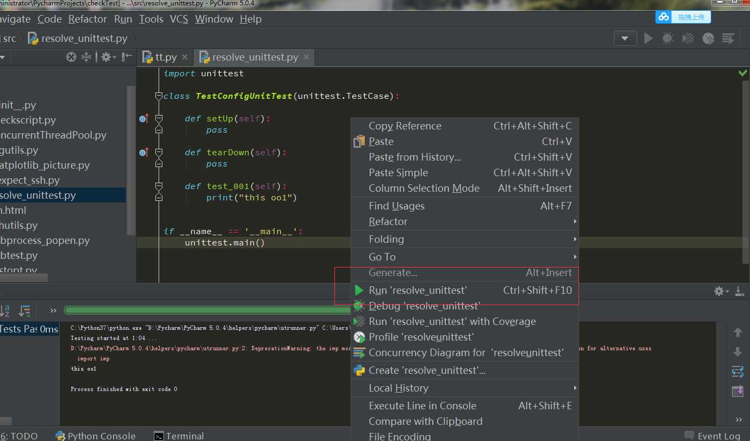Select Compare with Clipboard
The width and height of the screenshot is (750, 441).
[465, 421]
